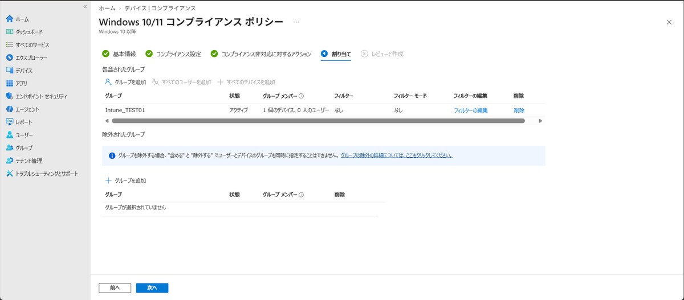Close the policy pane with X
684x300 pixels.
pos(669,22)
